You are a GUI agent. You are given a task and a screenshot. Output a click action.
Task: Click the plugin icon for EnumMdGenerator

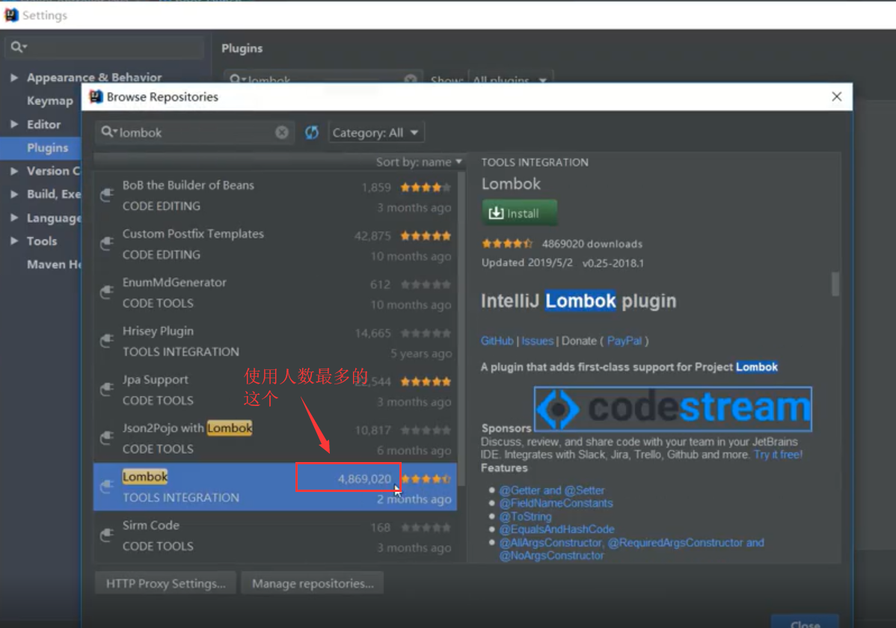coord(107,292)
